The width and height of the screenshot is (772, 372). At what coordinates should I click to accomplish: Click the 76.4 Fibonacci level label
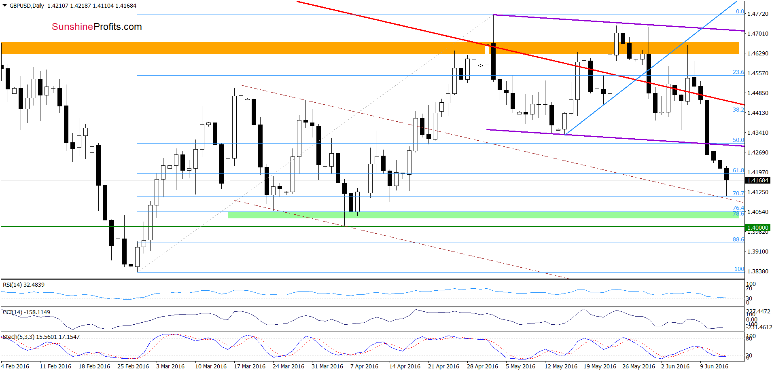click(x=738, y=208)
